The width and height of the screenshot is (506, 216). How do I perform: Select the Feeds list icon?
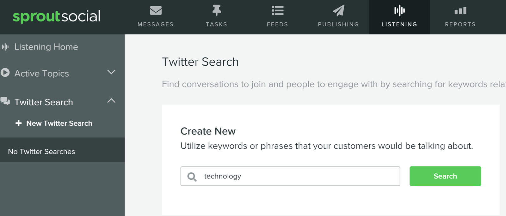278,11
